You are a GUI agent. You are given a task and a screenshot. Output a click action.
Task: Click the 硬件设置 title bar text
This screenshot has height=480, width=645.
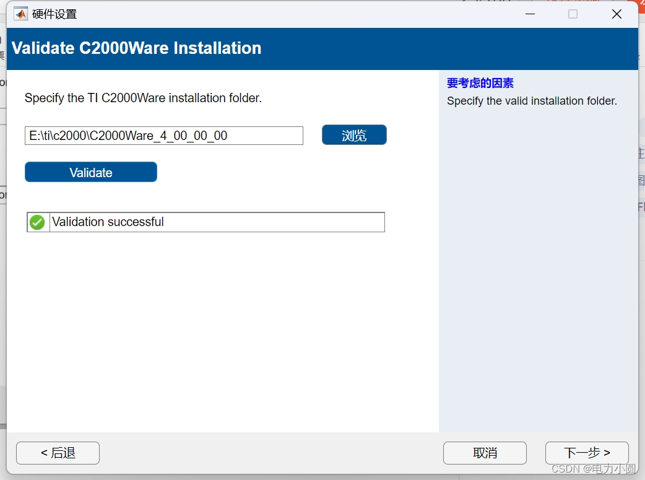pyautogui.click(x=56, y=13)
